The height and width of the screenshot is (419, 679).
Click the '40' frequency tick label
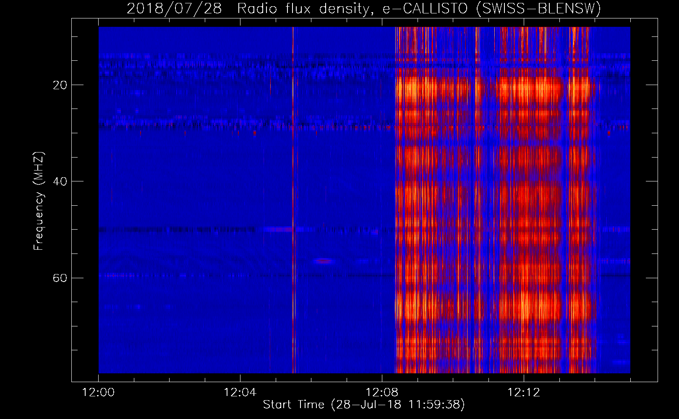[x=60, y=181]
